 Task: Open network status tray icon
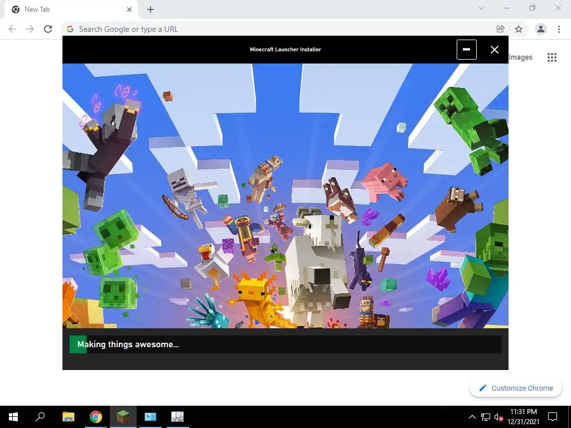(x=486, y=417)
